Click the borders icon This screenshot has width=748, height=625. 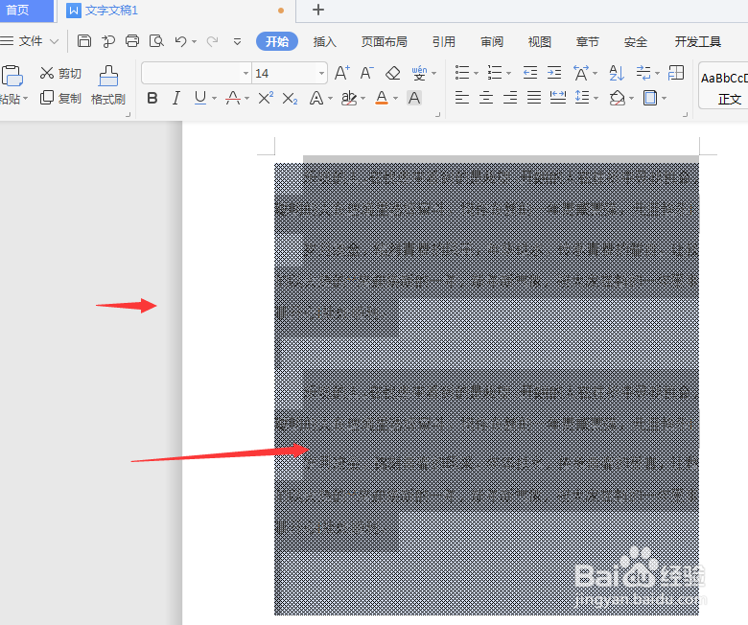click(650, 98)
